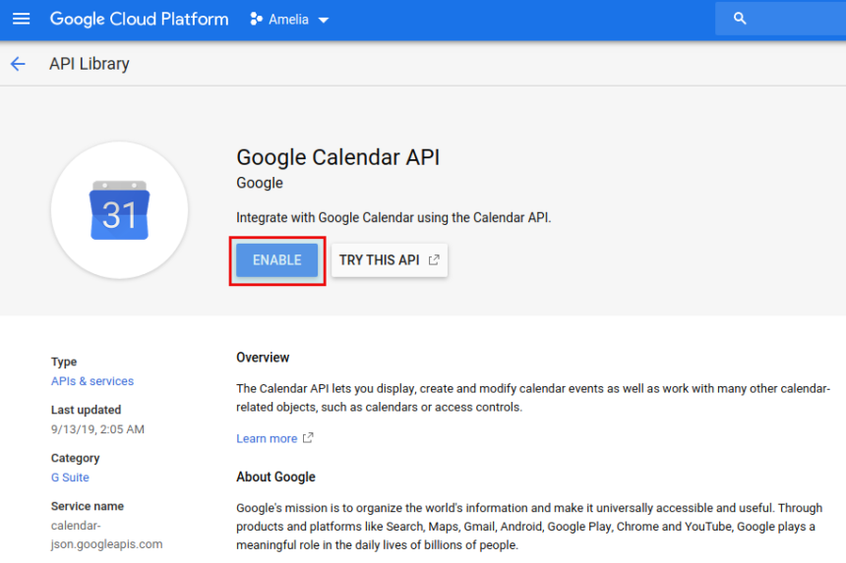Screen dimensions: 846x563
Task: Open the APIs & services link
Action: click(x=92, y=381)
